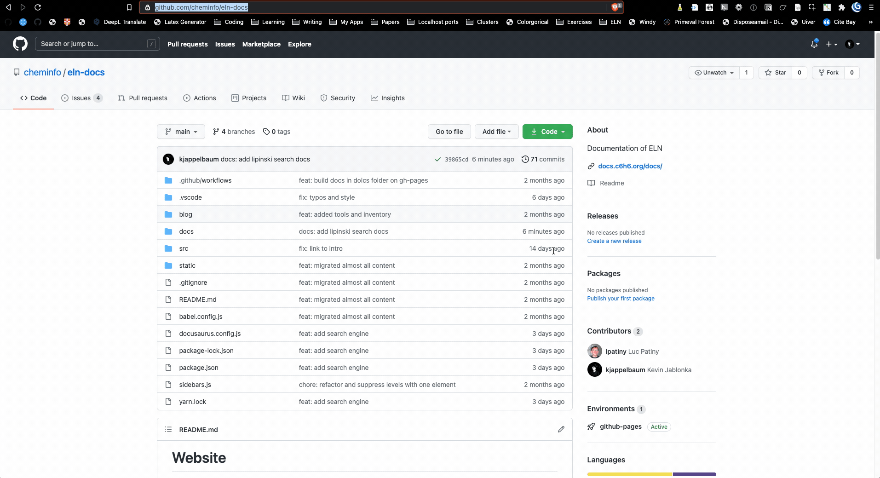Open the browser hamburger menu
The width and height of the screenshot is (880, 478).
pyautogui.click(x=871, y=7)
